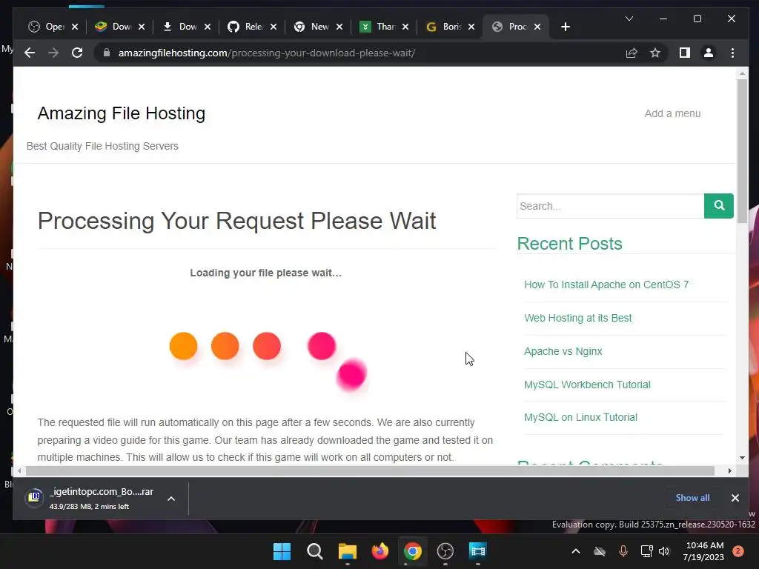Viewport: 759px width, 569px height.
Task: Switch to the GitHub 'Rele' tab
Action: click(x=246, y=27)
